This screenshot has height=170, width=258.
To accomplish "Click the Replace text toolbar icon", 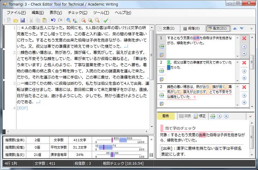I will [x=75, y=20].
